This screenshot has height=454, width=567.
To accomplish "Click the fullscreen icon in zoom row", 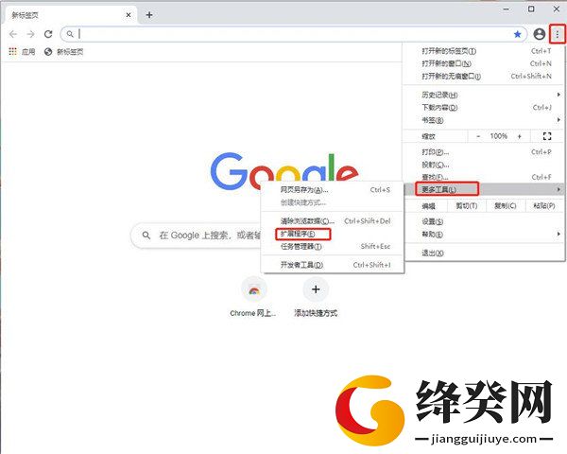I will tap(547, 136).
